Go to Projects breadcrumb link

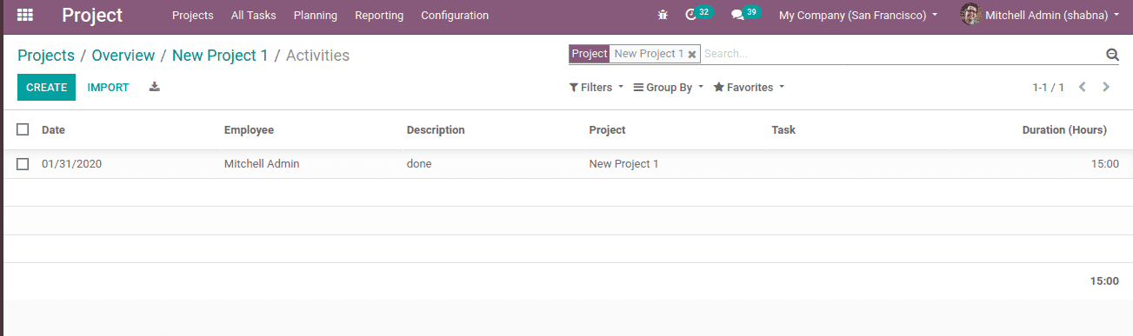(x=46, y=56)
